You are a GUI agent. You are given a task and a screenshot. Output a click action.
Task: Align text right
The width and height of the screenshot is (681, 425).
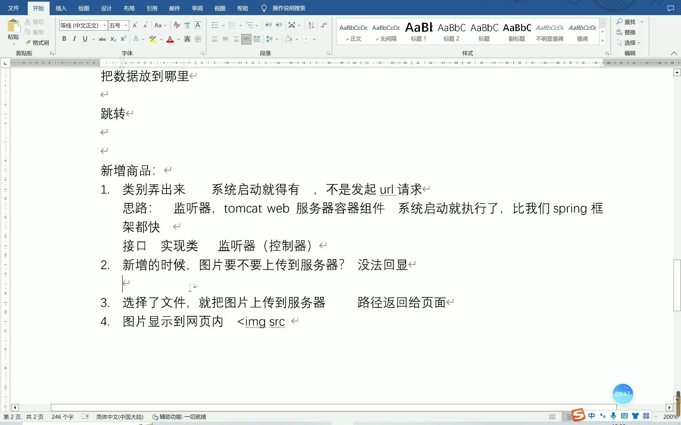click(x=236, y=39)
